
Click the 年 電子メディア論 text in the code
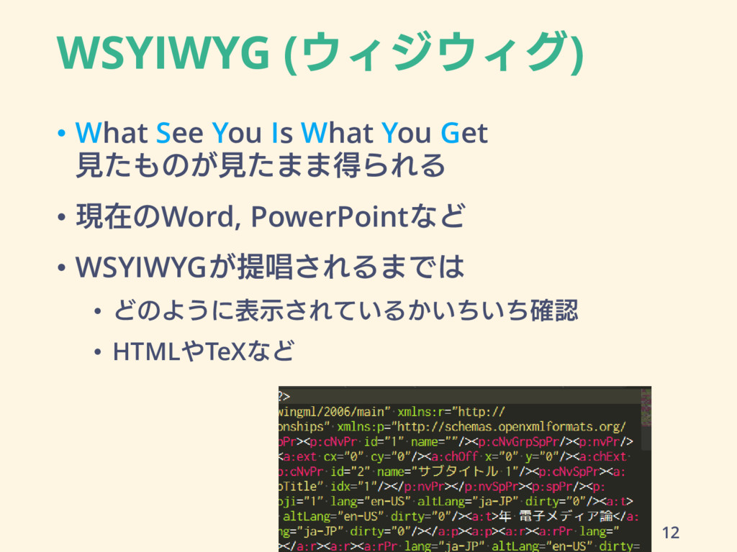pos(556,516)
